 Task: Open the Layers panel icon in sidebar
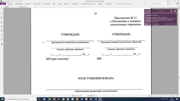[2, 22]
